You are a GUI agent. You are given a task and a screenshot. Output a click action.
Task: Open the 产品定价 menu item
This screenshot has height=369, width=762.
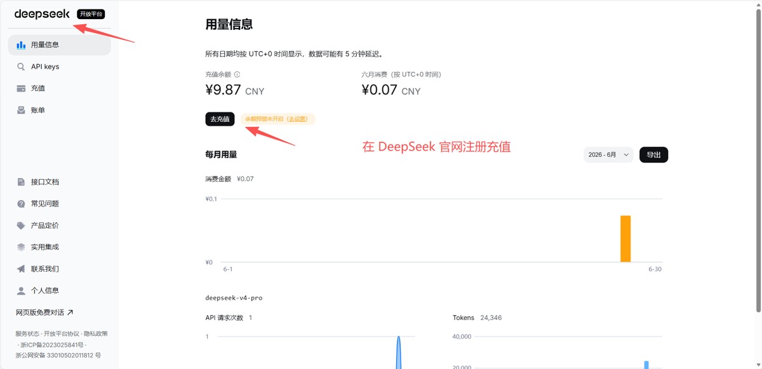pyautogui.click(x=60, y=225)
